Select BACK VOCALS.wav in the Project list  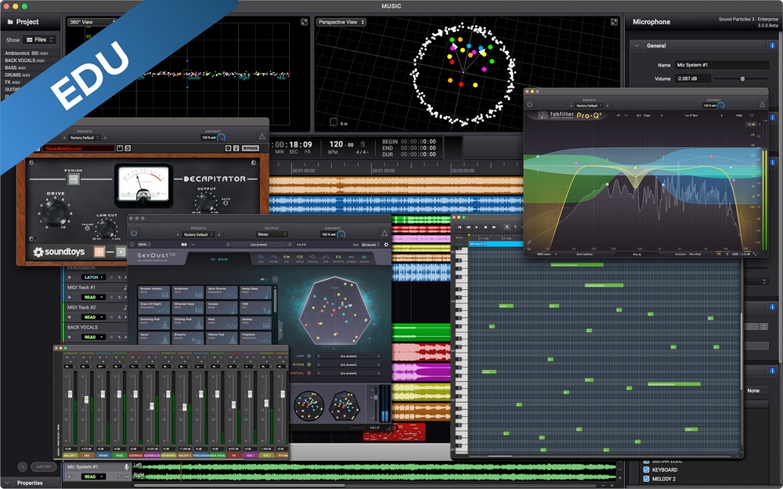pos(24,60)
